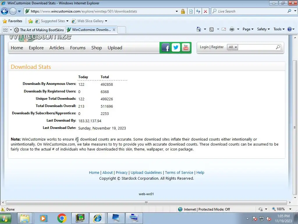
Task: Click the red Stop loading icon
Action: click(205, 11)
